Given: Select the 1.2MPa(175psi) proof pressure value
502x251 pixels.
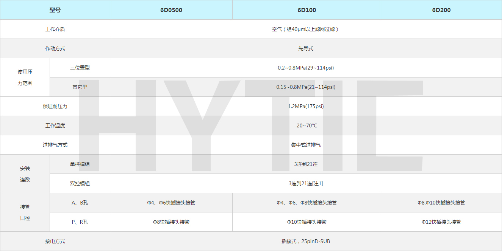Looking at the screenshot, I should point(306,107).
